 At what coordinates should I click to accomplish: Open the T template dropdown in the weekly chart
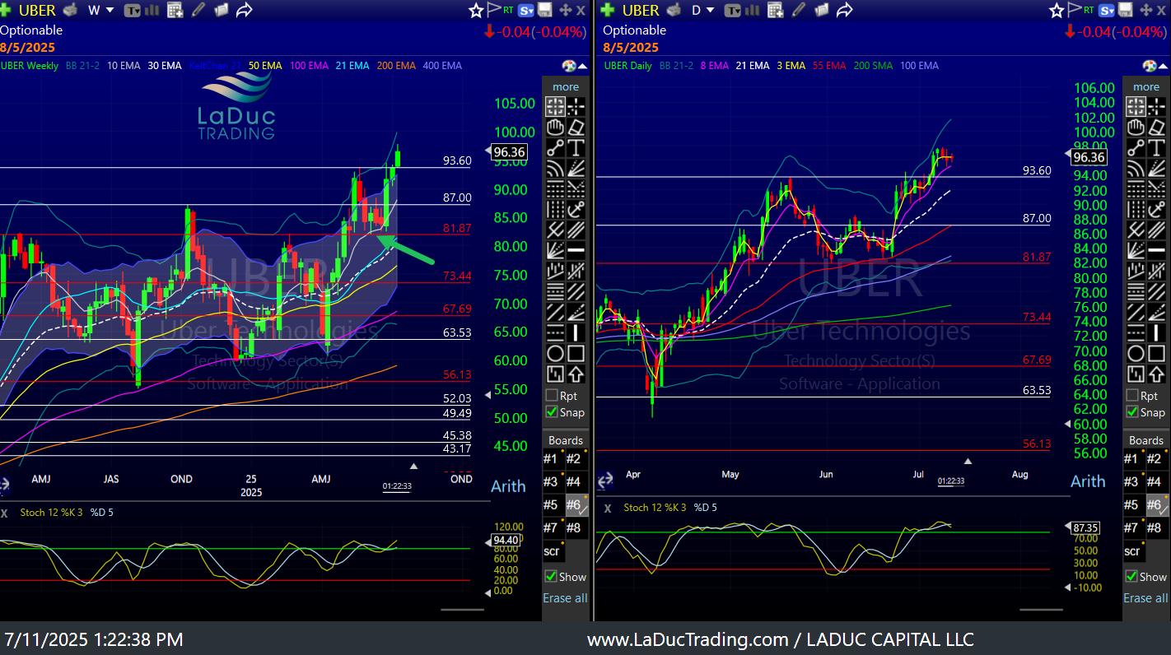(133, 10)
